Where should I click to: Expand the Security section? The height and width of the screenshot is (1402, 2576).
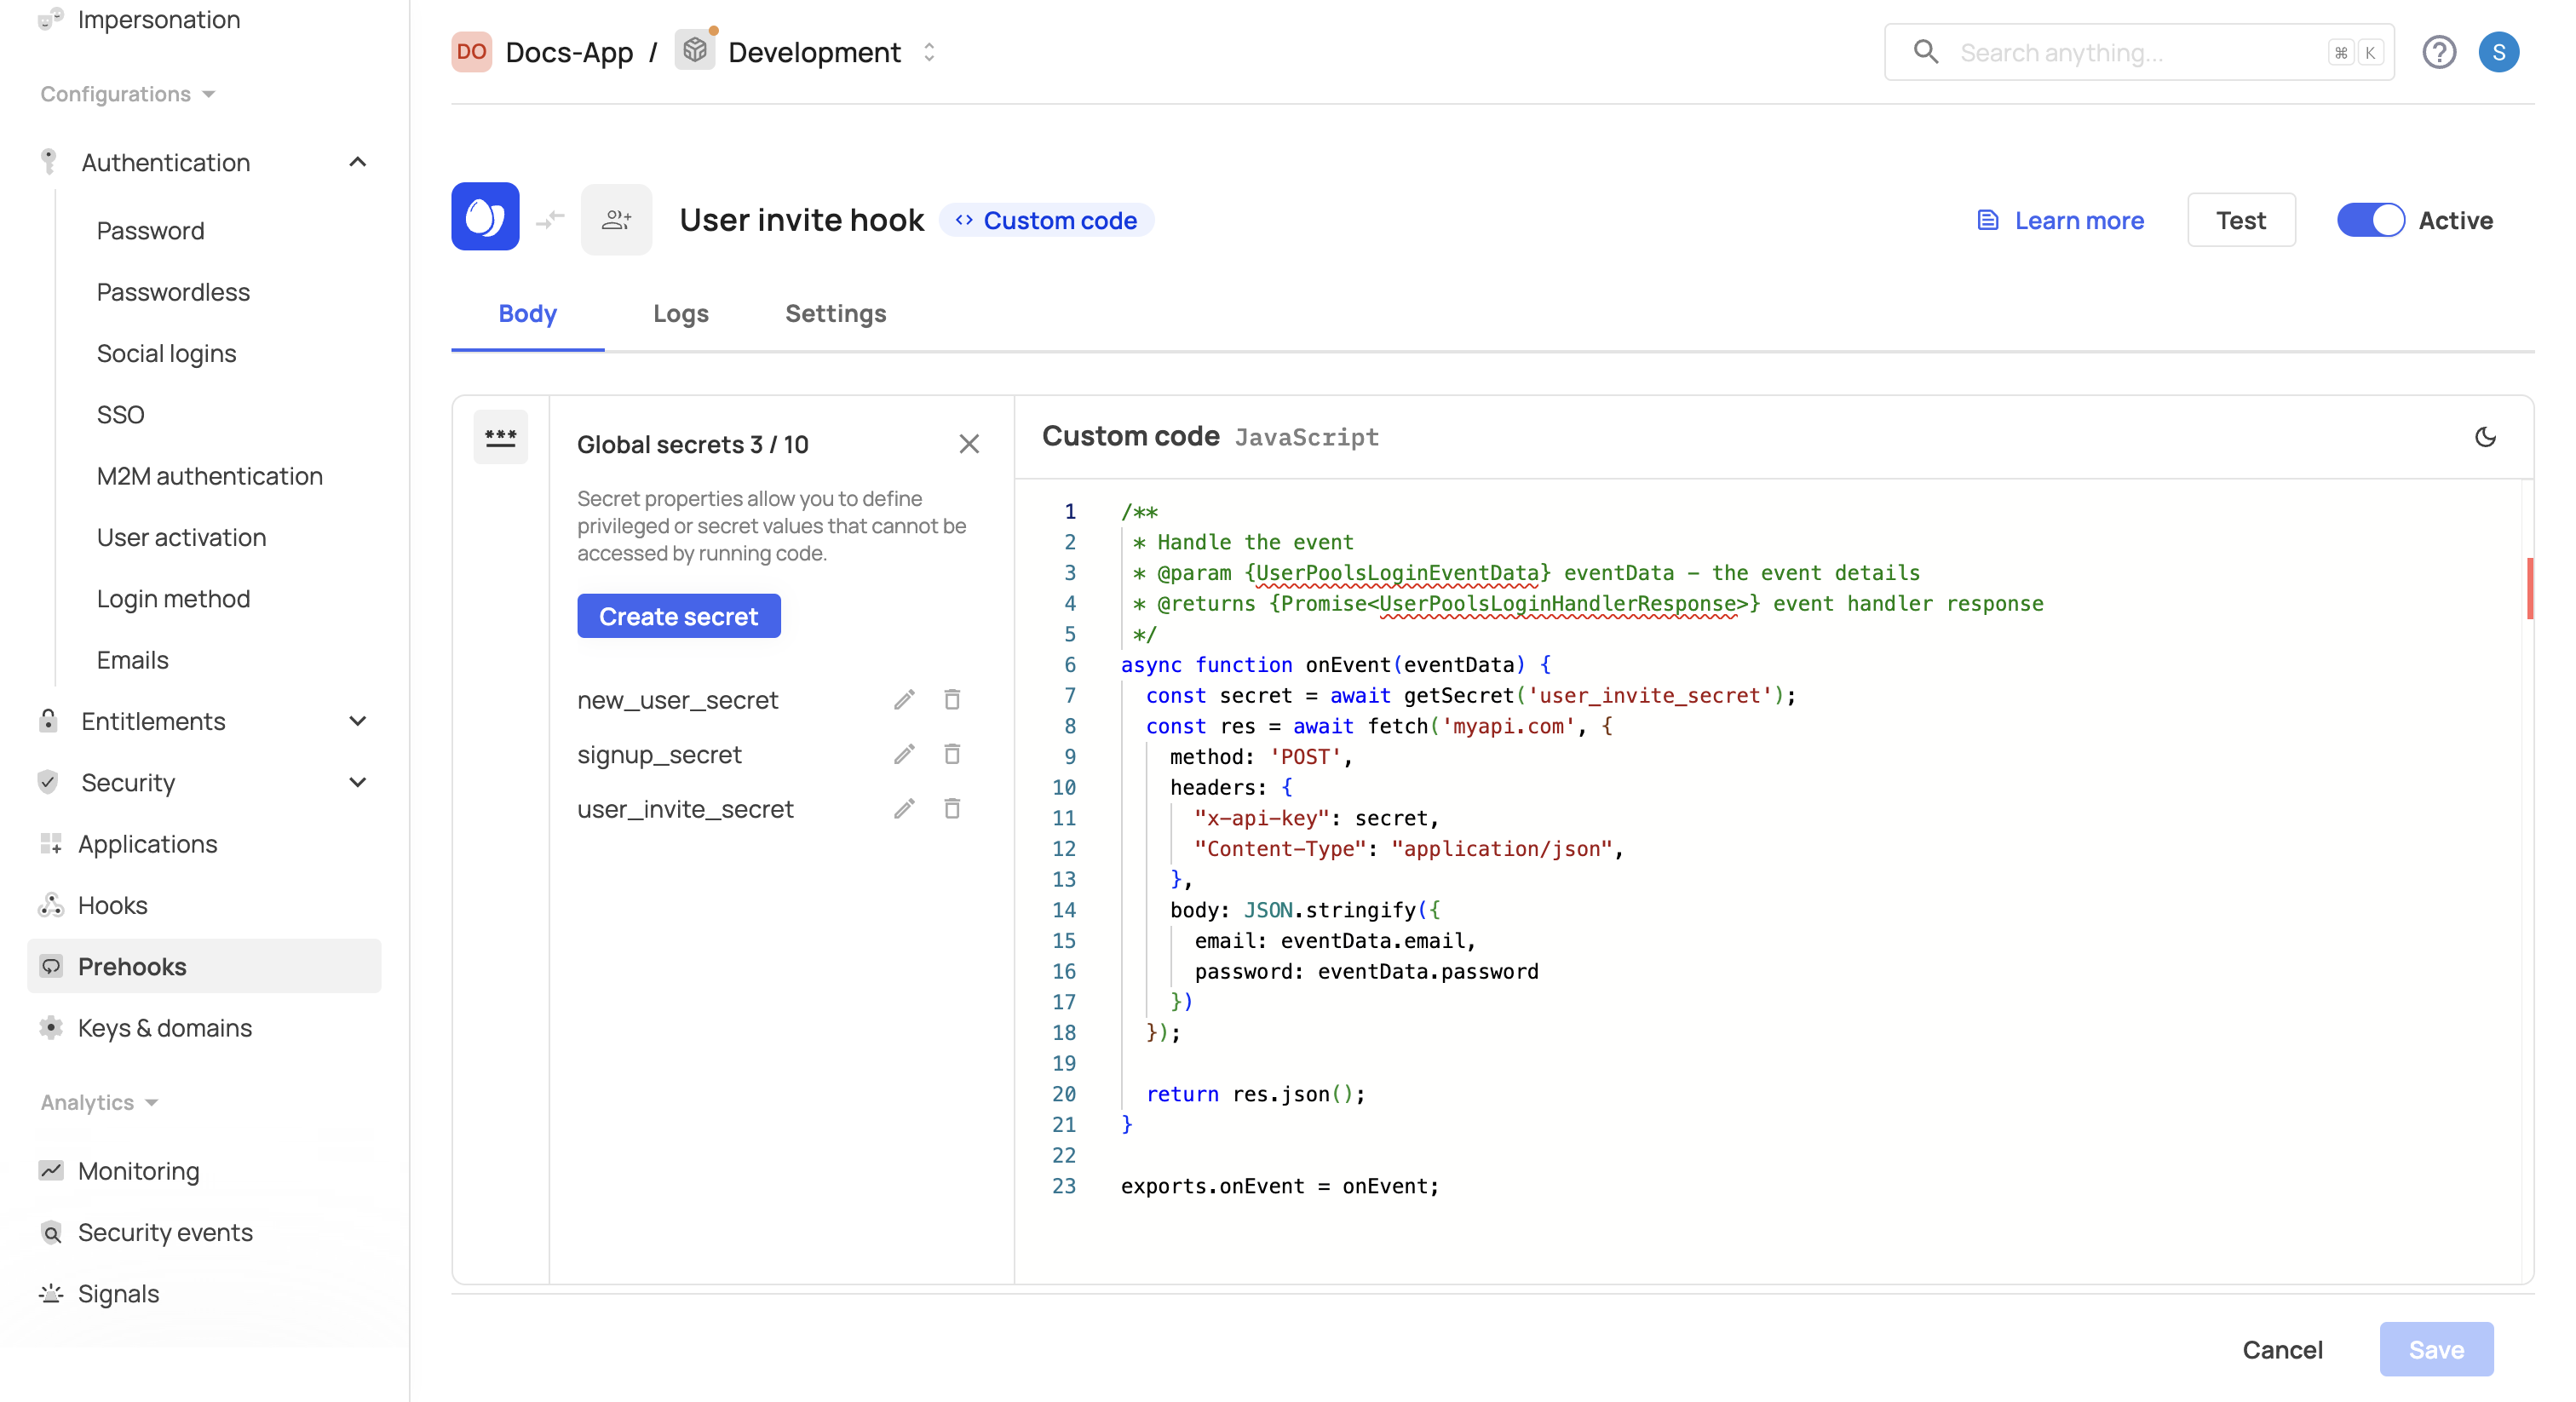(357, 782)
